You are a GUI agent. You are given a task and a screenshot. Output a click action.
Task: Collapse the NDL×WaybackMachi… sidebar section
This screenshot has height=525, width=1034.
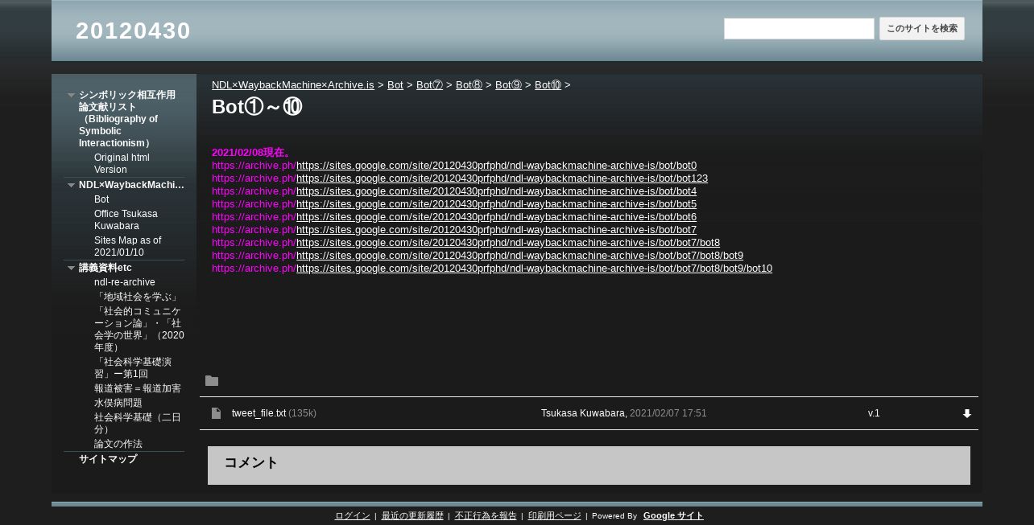pos(71,185)
